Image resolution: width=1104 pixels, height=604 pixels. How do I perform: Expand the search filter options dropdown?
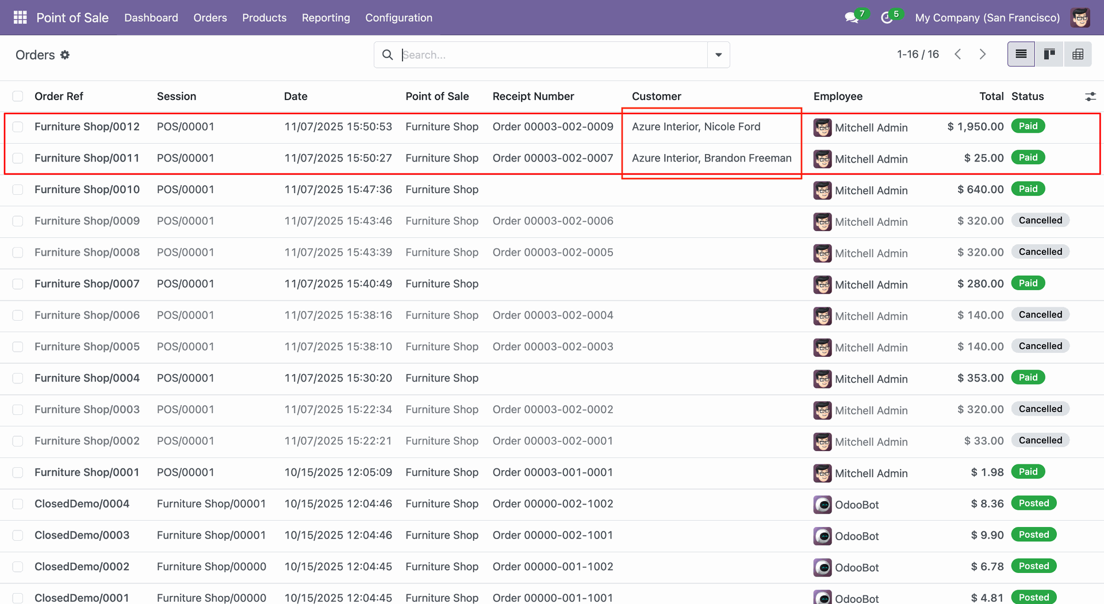[x=718, y=55]
